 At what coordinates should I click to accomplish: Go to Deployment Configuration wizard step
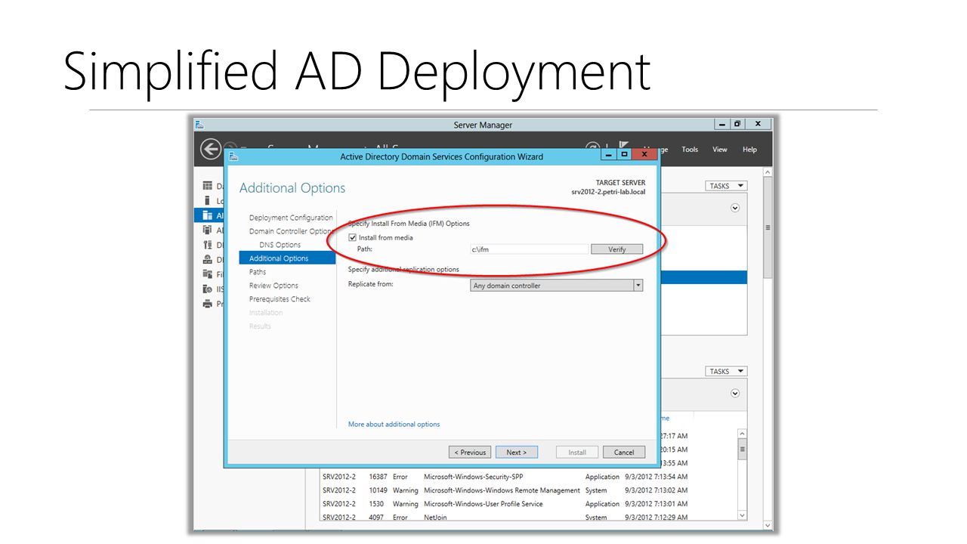click(x=291, y=218)
